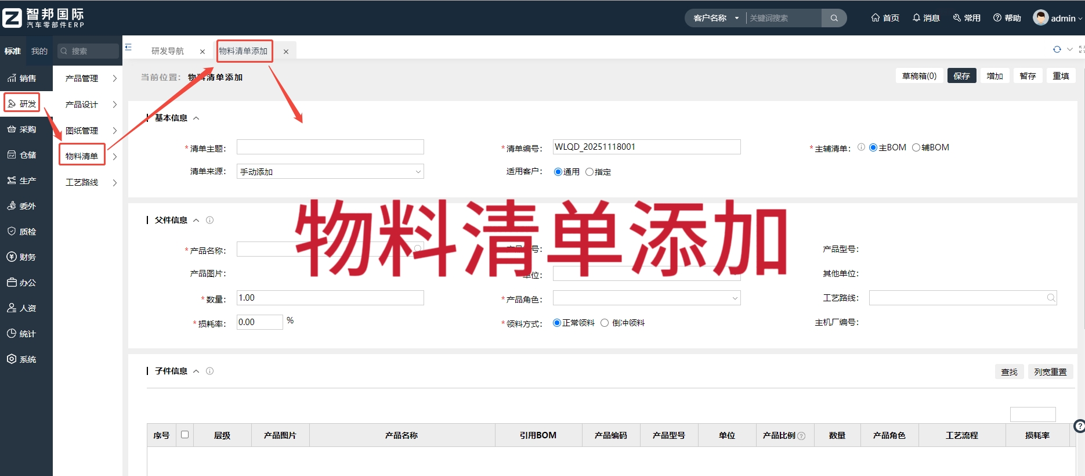Click the admin user avatar
This screenshot has width=1085, height=476.
tap(1040, 17)
